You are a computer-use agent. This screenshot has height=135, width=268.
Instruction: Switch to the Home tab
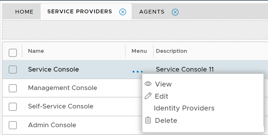[x=24, y=12]
